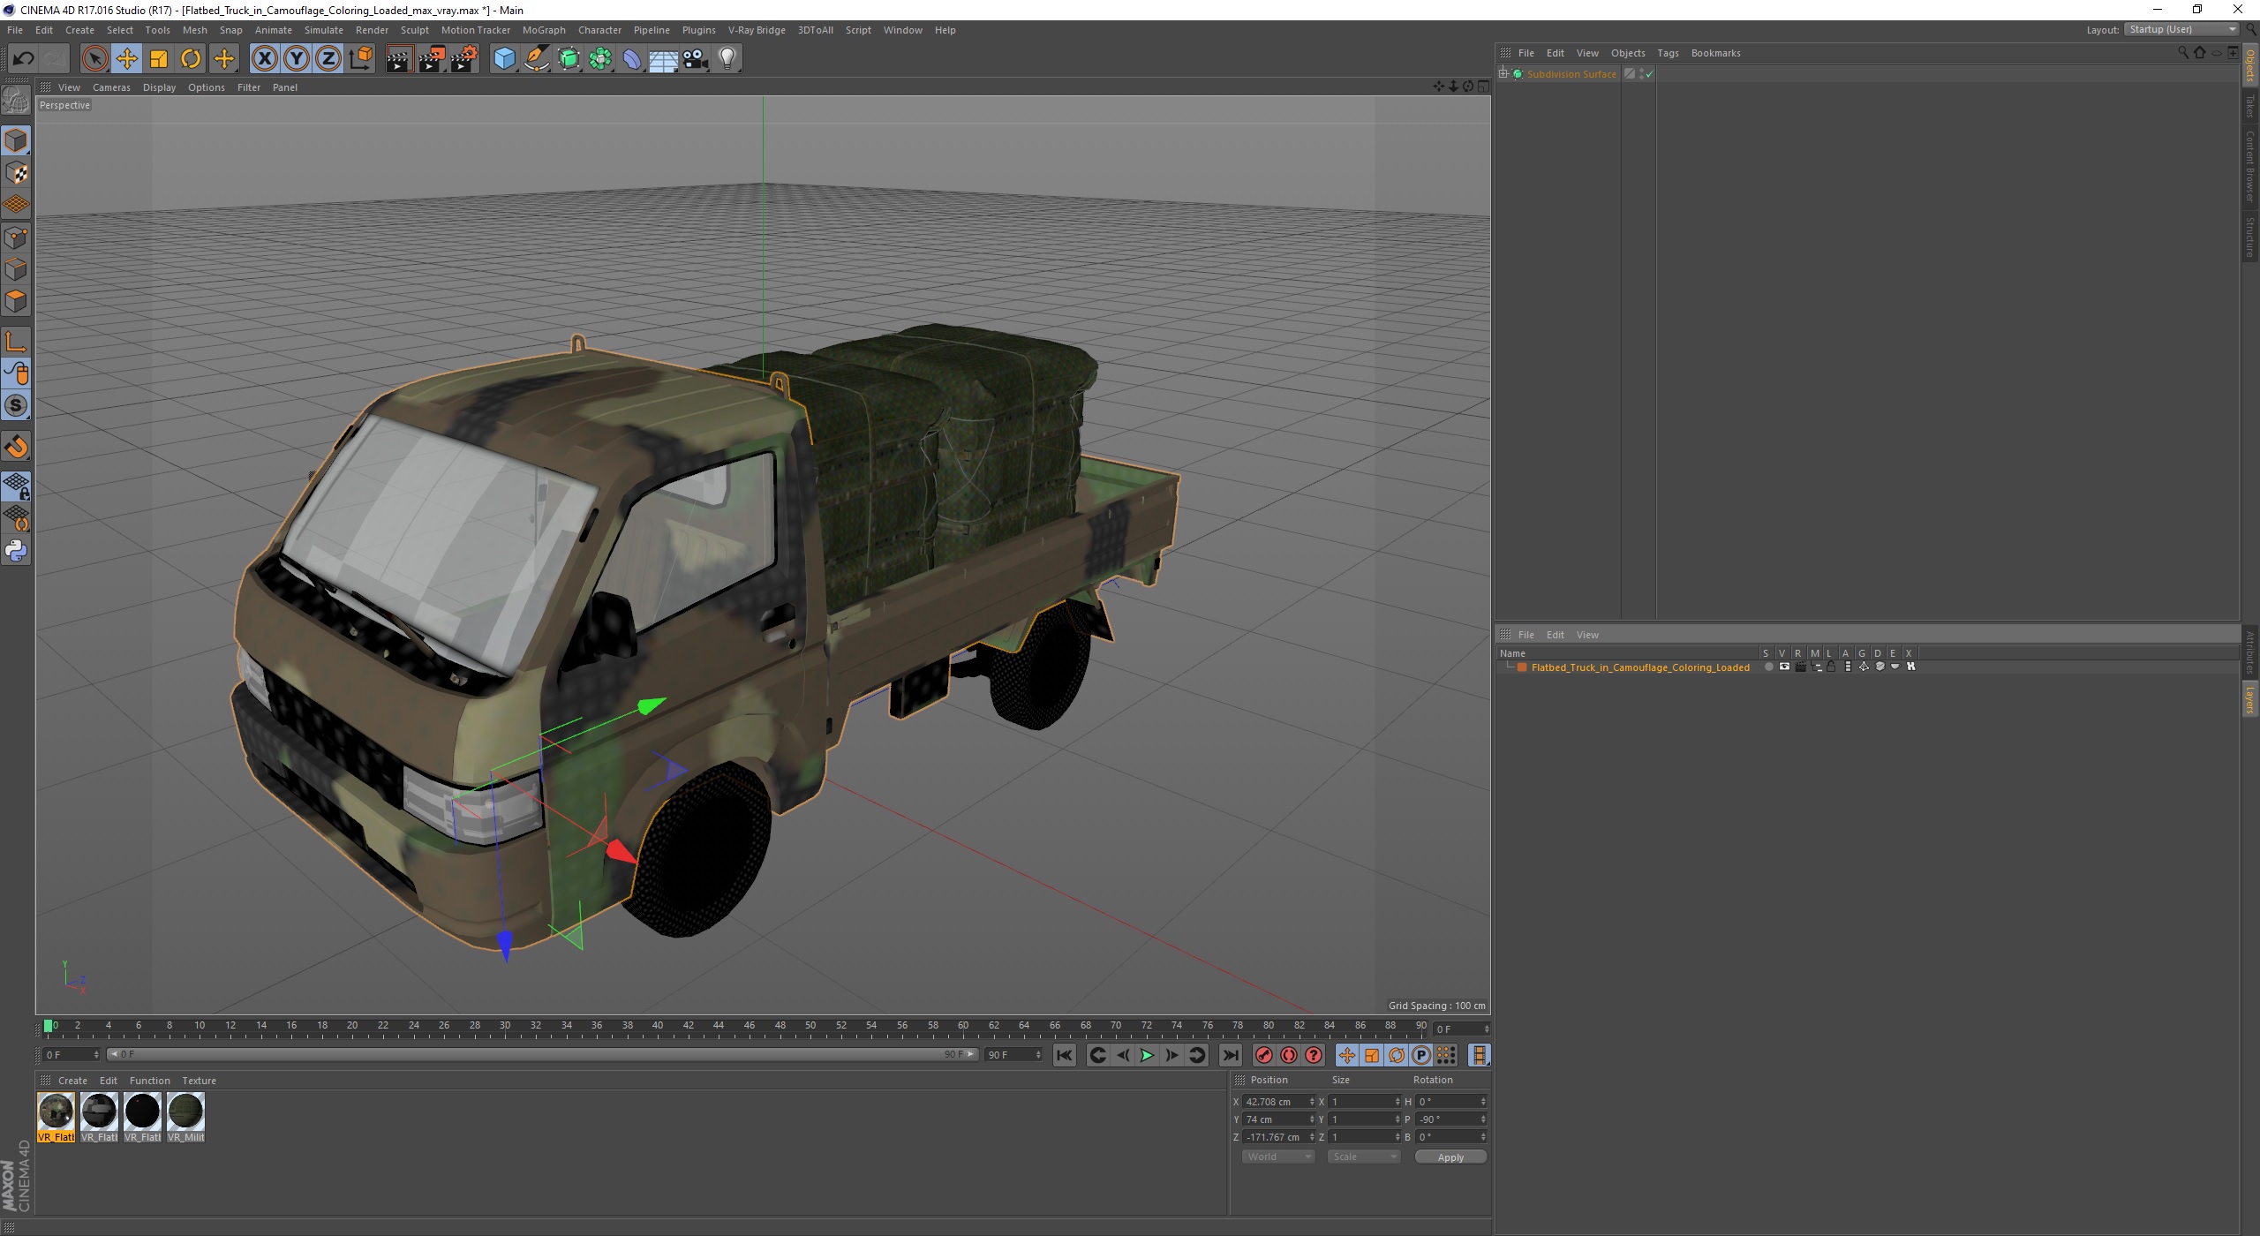Open the MoGraph menu

544,30
